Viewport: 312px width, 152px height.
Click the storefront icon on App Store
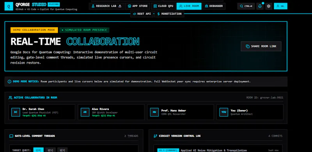pos(129,6)
